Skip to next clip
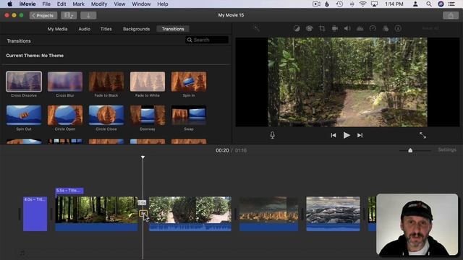This screenshot has width=463, height=260. (360, 135)
